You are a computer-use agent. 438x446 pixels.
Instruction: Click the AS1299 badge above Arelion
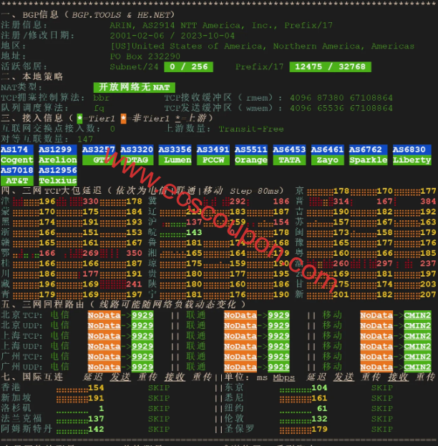(x=58, y=149)
